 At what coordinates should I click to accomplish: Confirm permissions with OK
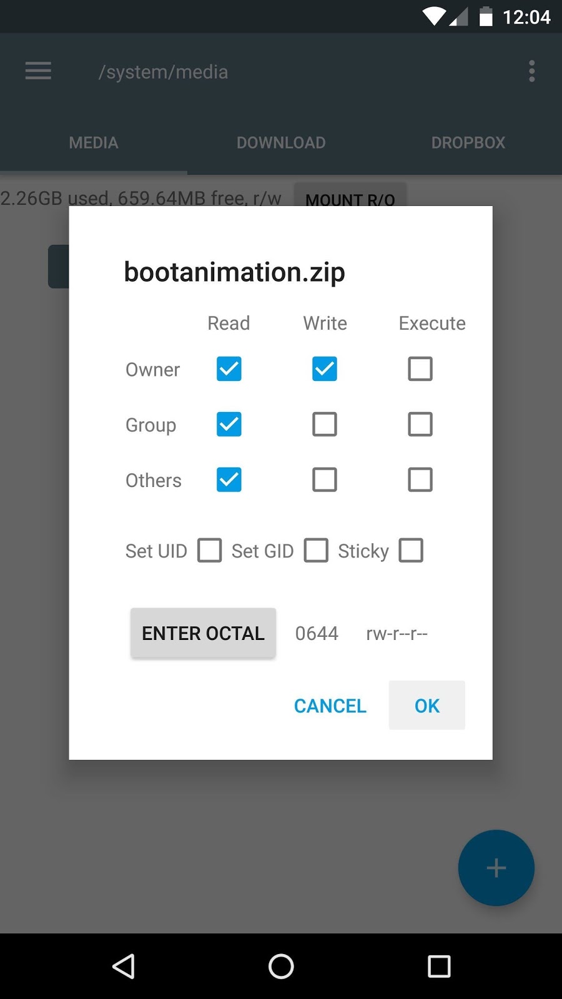427,706
